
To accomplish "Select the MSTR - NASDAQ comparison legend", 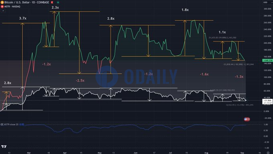I will coord(12,6).
